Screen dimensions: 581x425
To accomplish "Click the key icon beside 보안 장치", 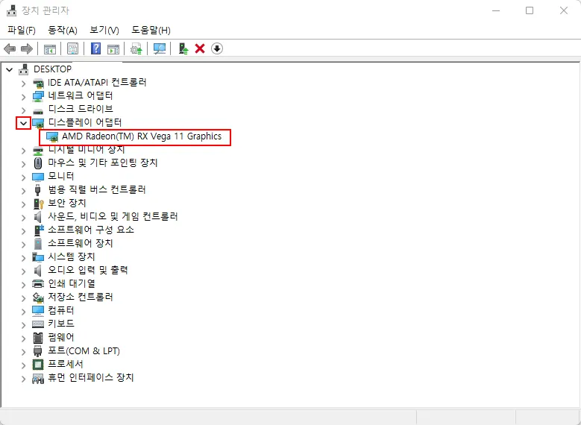I will [x=39, y=204].
